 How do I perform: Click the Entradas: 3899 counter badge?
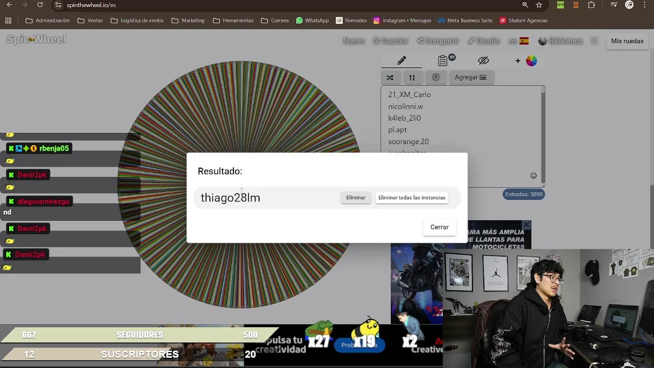[524, 194]
